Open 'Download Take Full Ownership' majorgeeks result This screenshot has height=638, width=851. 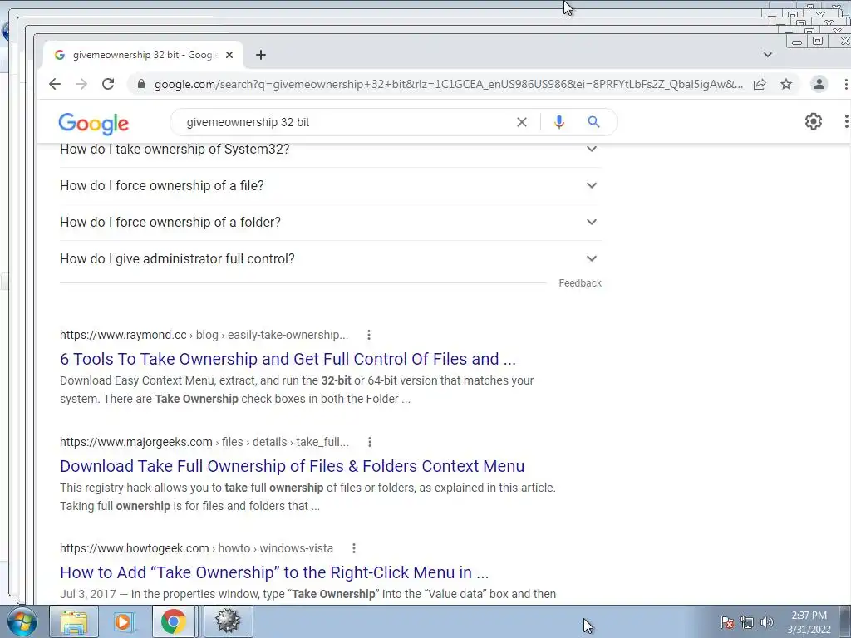[x=292, y=466]
